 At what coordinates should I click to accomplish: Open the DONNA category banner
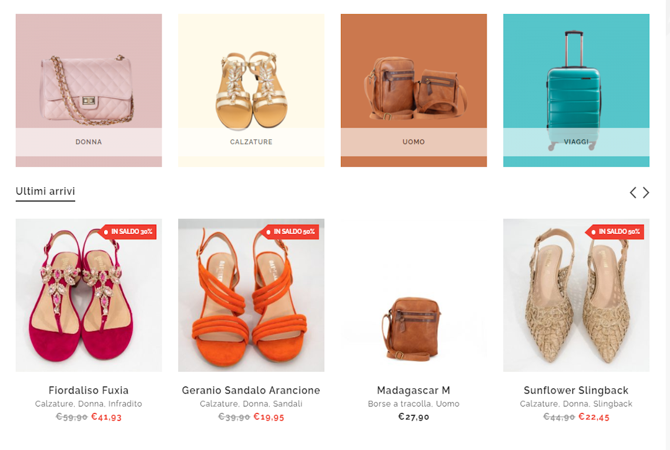[89, 90]
